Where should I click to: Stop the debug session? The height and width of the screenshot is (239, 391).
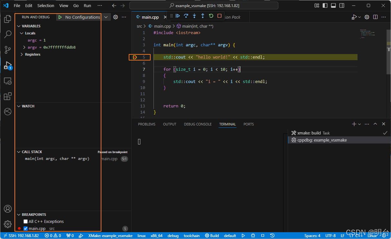219,16
